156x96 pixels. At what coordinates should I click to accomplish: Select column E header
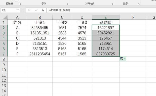pyautogui.click(x=106, y=17)
